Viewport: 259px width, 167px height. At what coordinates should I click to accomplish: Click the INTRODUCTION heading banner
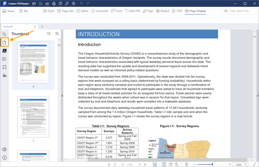pos(147,34)
